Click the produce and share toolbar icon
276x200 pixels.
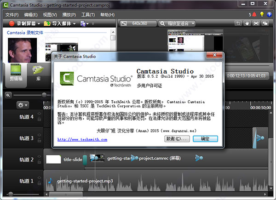[x=83, y=23]
